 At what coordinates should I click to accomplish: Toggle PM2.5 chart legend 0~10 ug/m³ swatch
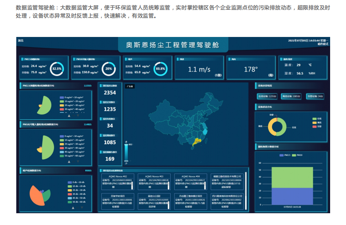pyautogui.click(x=62, y=97)
